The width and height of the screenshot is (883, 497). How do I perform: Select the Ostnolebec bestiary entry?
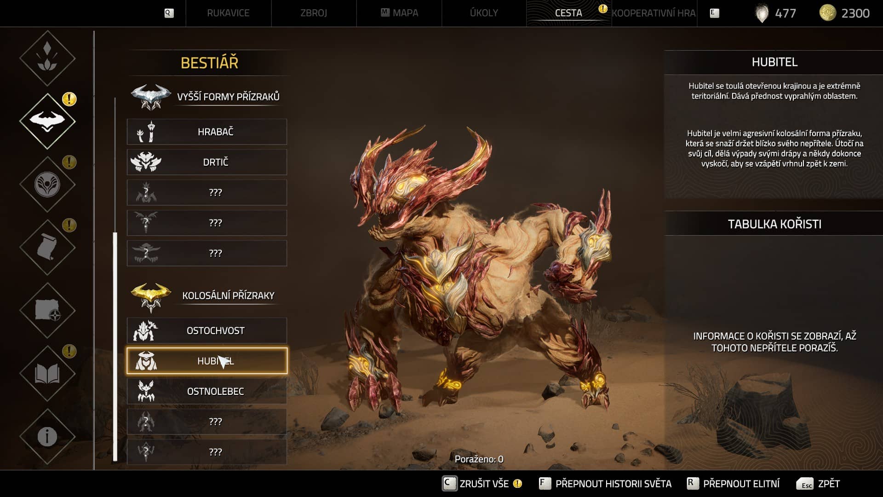(x=207, y=391)
